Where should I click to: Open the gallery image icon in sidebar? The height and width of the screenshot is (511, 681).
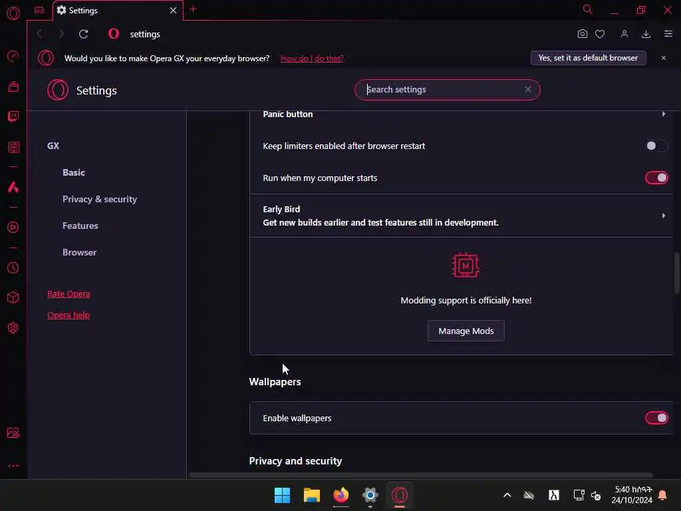pos(13,432)
